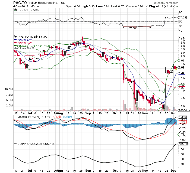The height and width of the screenshot is (173, 190).
Task: Click the -1.00 level on MACD axis
Action: coord(182,140)
